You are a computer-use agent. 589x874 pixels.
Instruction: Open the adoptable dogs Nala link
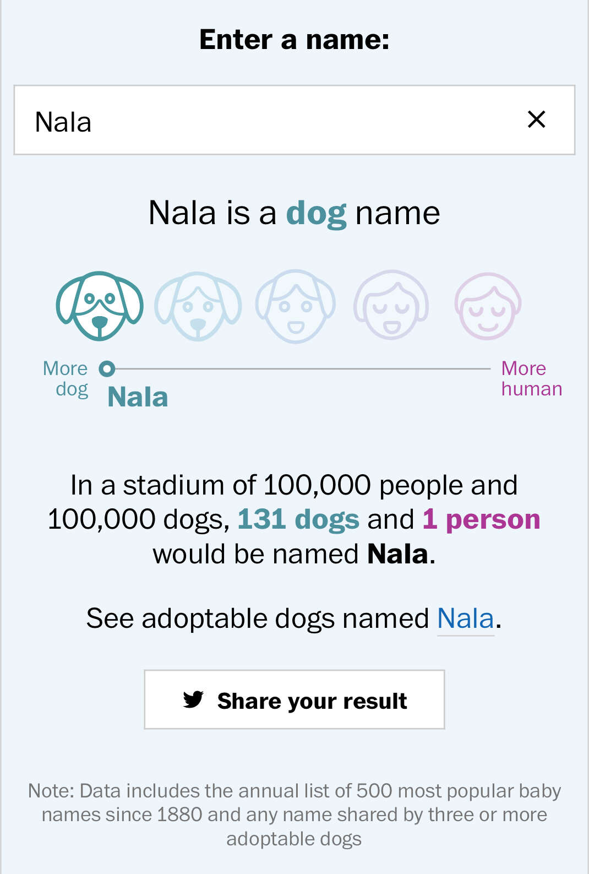[465, 618]
